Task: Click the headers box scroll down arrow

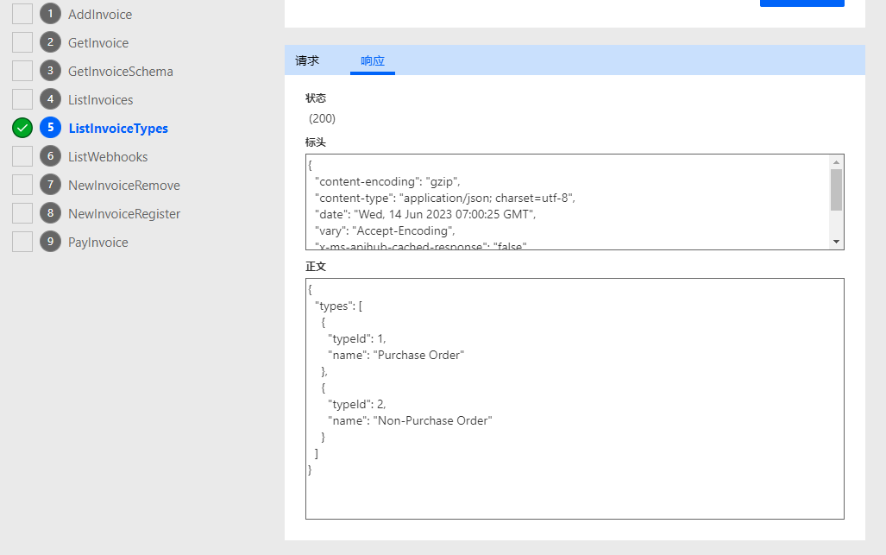Action: tap(836, 242)
